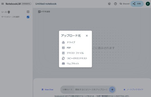The image size is (151, 97).
Task: Click the Experimental badge
Action: click(x=26, y=4)
